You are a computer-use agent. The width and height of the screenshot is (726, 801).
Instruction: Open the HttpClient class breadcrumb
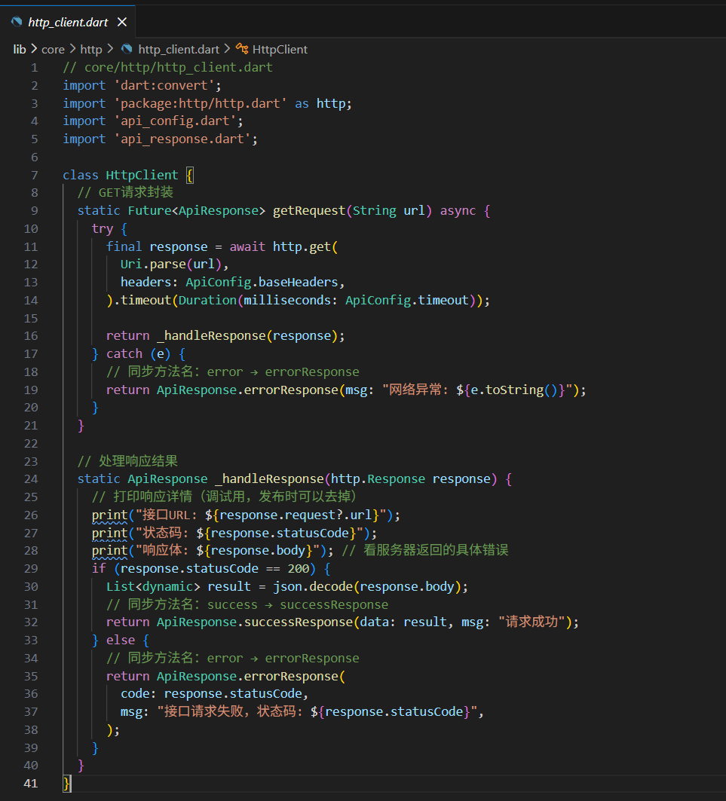click(280, 50)
